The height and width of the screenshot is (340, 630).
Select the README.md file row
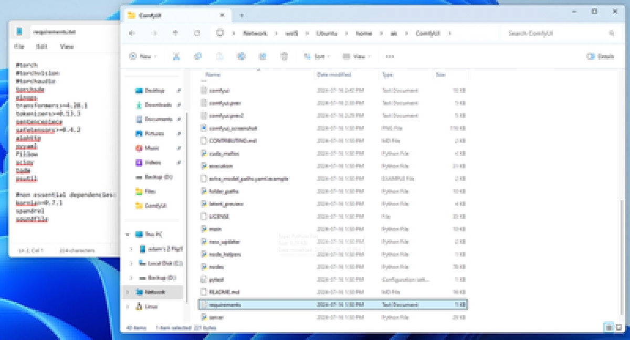[x=333, y=292]
